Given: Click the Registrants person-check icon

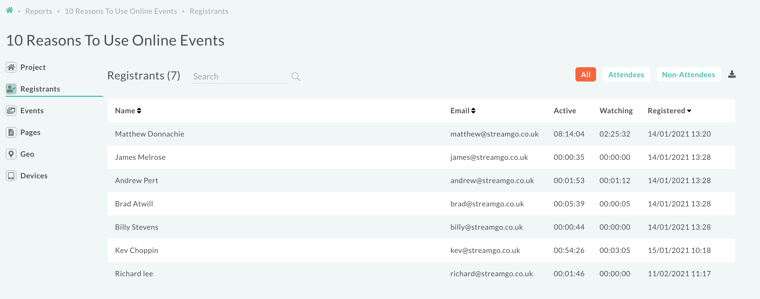Looking at the screenshot, I should coord(11,89).
